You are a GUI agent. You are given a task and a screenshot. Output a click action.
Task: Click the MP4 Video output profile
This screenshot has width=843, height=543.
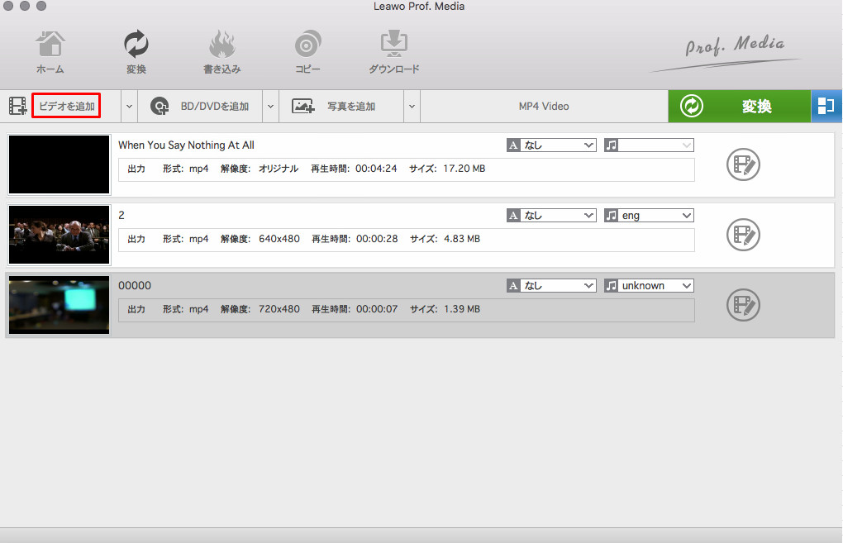pyautogui.click(x=544, y=107)
